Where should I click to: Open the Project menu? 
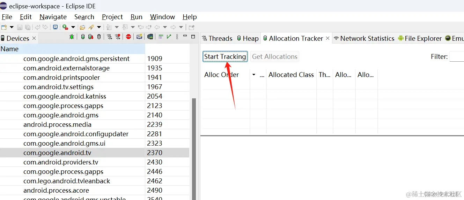[112, 17]
